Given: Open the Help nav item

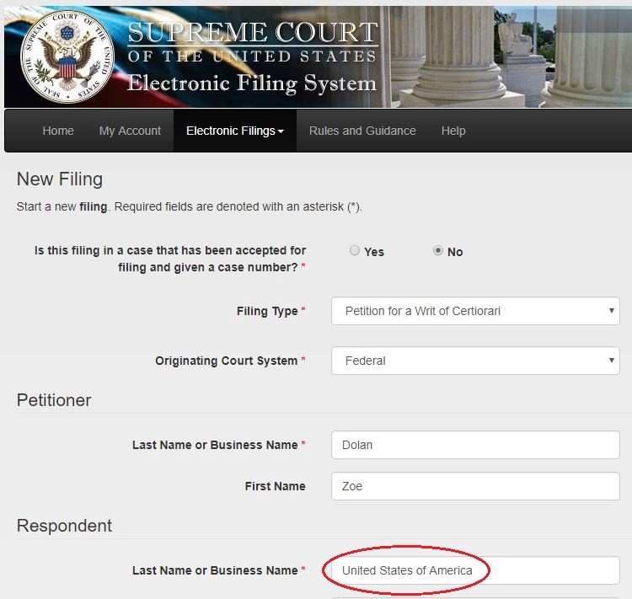Looking at the screenshot, I should [x=453, y=131].
